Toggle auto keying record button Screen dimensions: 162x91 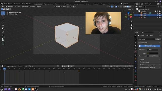tap(58, 66)
